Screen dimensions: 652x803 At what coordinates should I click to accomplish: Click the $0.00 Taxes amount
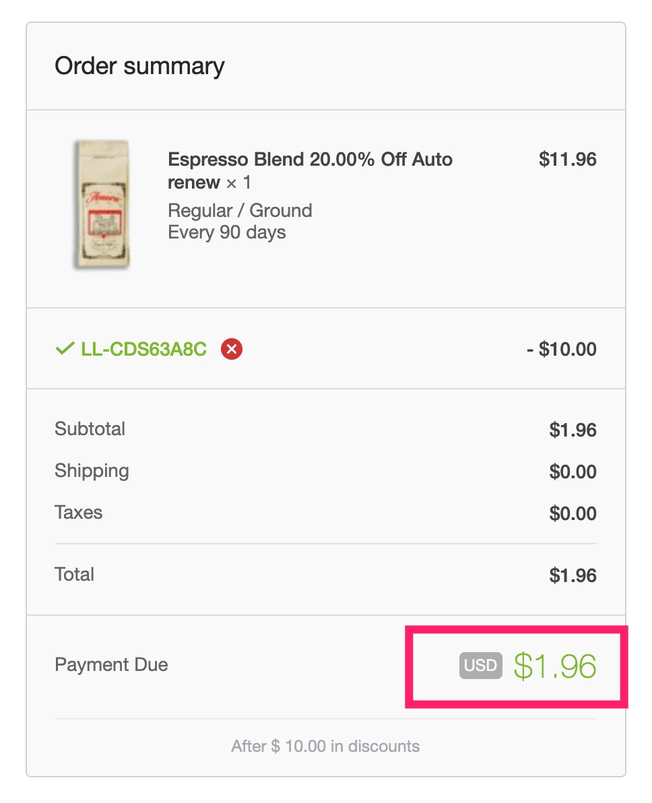pos(573,513)
